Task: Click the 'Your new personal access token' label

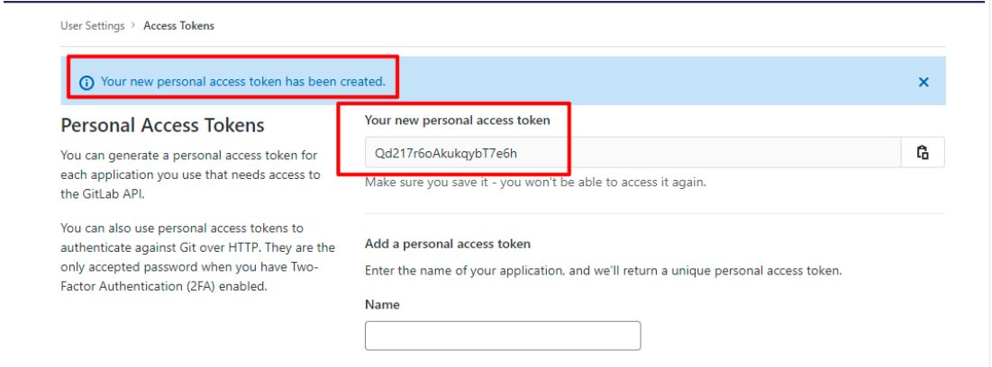Action: [469, 120]
